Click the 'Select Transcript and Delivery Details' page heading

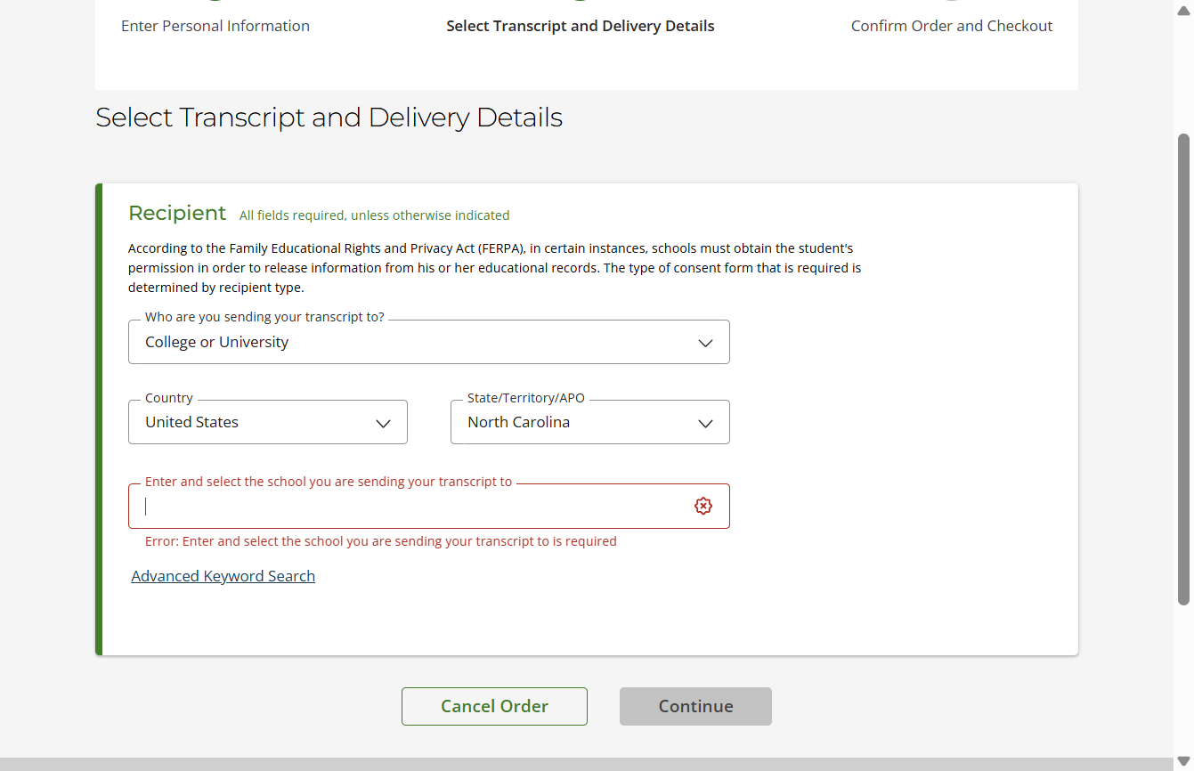(329, 118)
